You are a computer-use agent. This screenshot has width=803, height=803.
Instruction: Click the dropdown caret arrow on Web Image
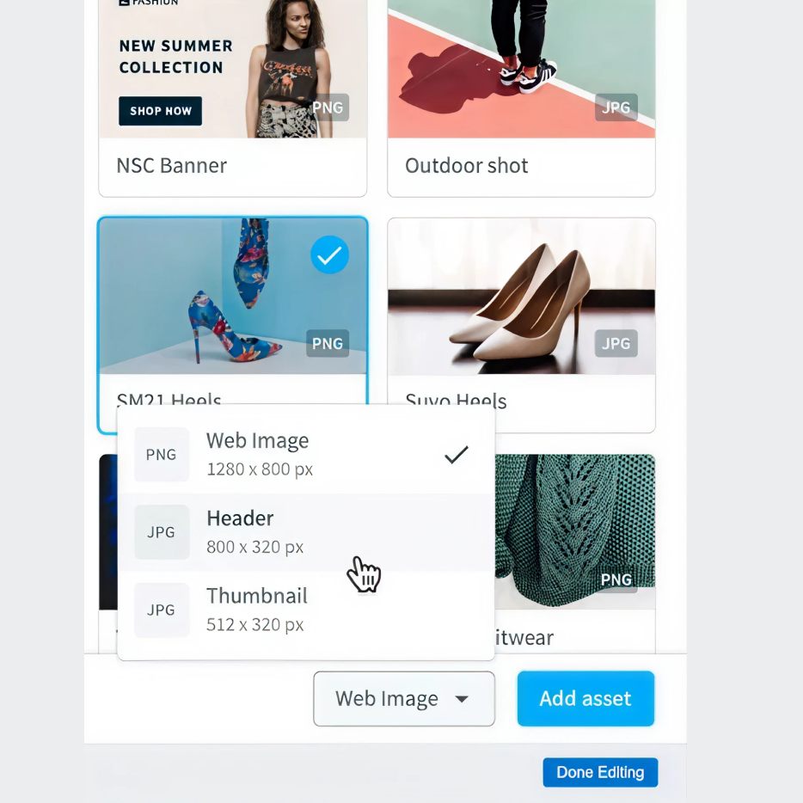pyautogui.click(x=462, y=699)
